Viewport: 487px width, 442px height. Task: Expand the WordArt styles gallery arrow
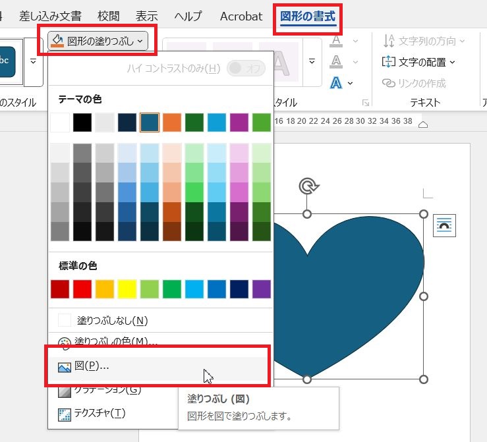tap(312, 61)
